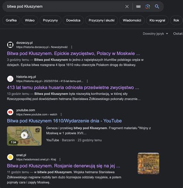The height and width of the screenshot is (188, 183).
Task: Open '413 lat temu polska husaria' link
Action: click(73, 88)
